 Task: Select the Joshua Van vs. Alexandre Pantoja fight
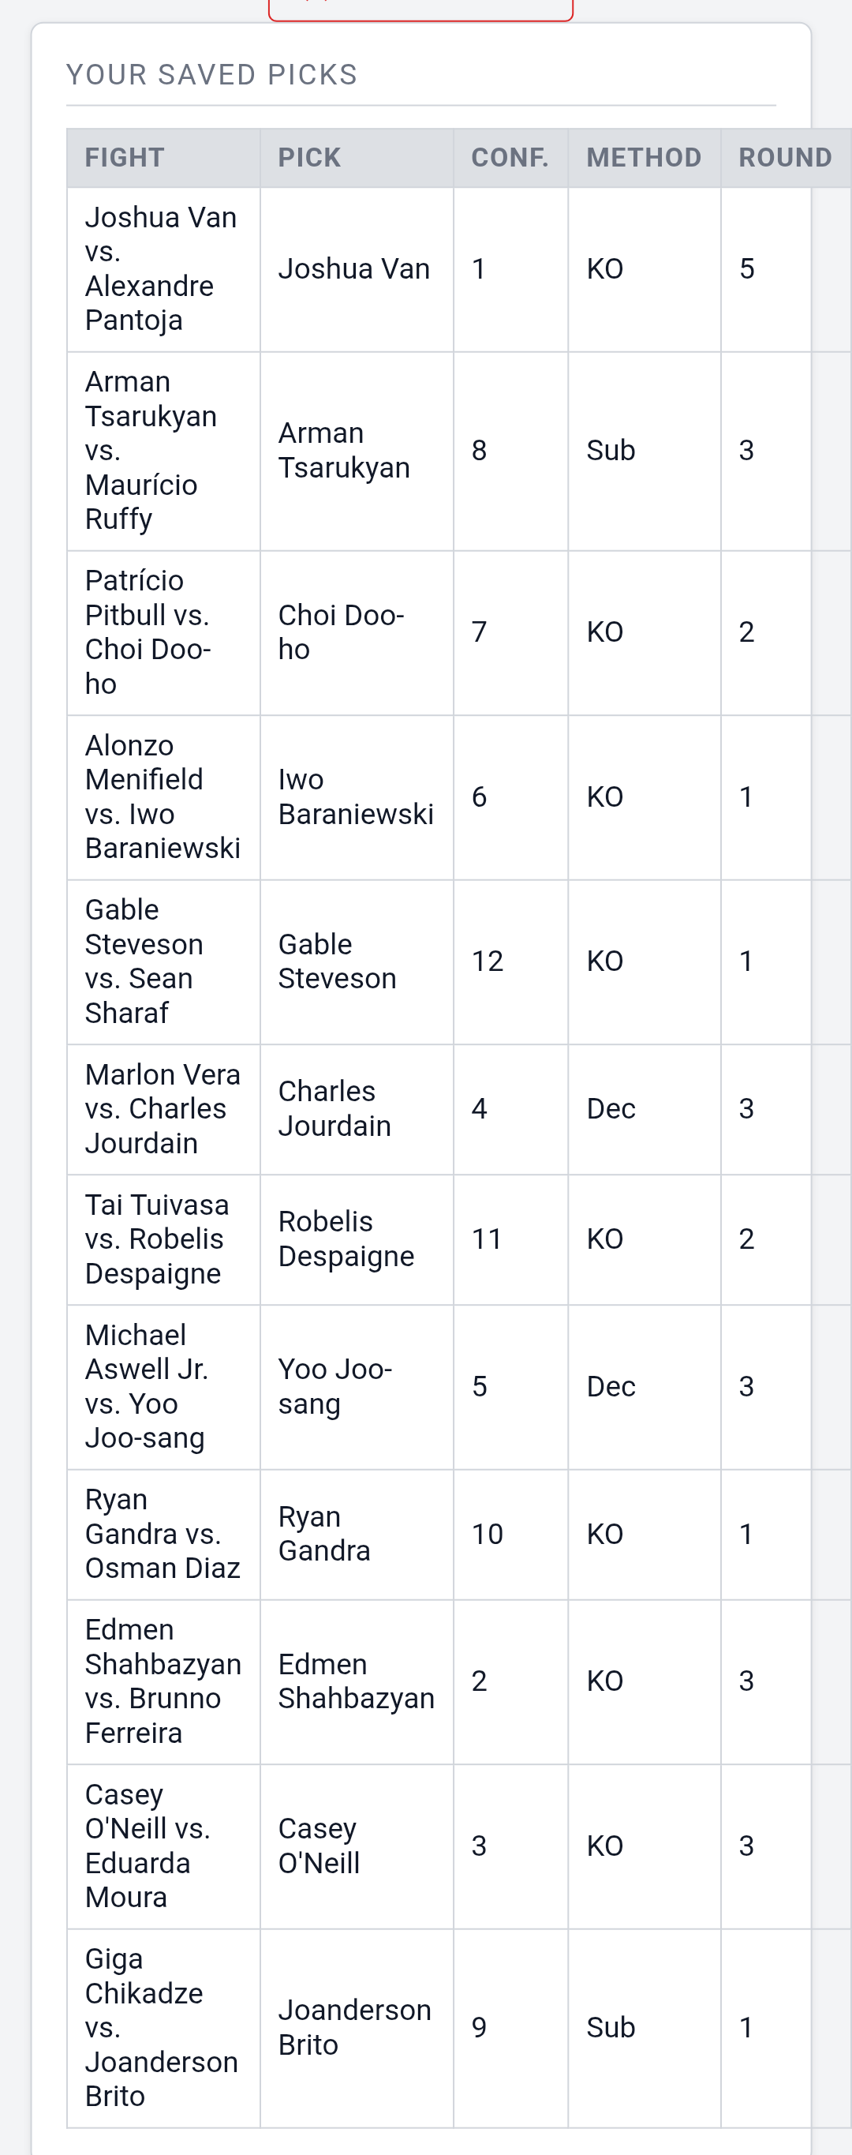pos(163,268)
